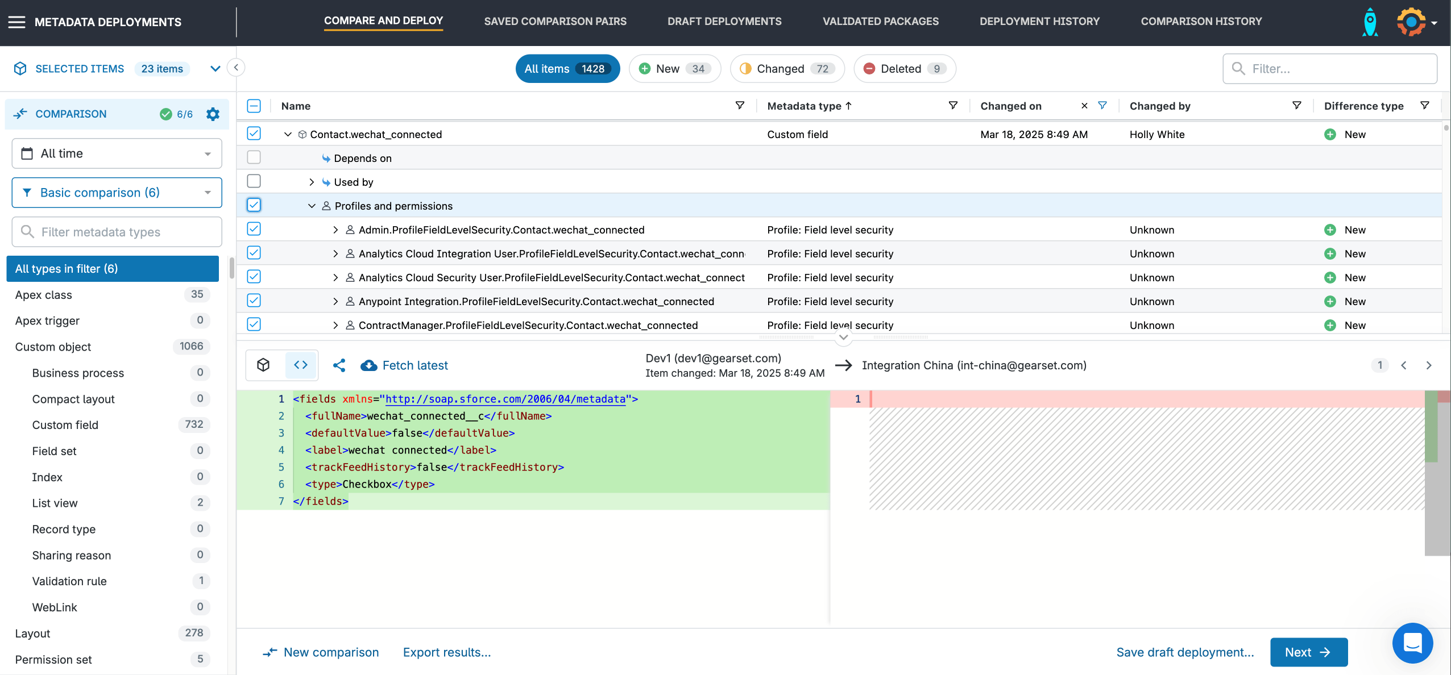
Task: Collapse Profiles and permissions group
Action: point(312,206)
